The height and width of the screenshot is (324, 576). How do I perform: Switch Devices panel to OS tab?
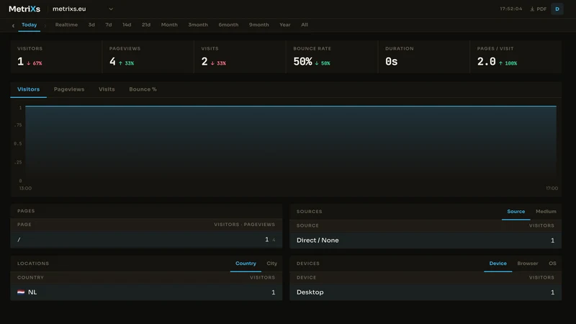click(x=552, y=264)
